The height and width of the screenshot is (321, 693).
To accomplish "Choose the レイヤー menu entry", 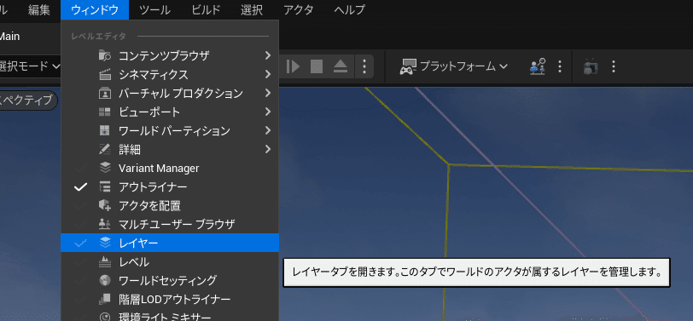I will pyautogui.click(x=170, y=243).
